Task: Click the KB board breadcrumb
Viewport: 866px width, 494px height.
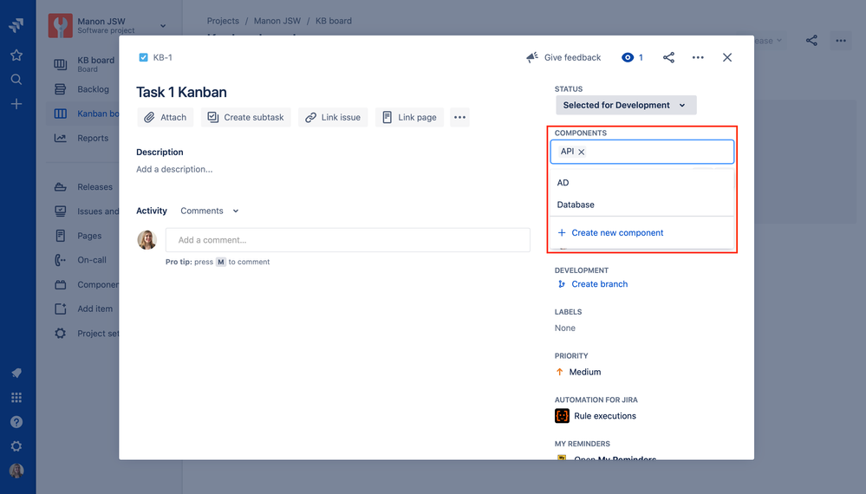Action: 334,21
